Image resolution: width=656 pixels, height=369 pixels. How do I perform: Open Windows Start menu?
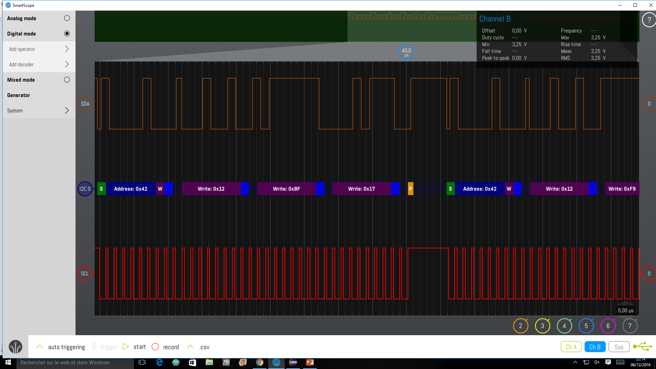8,362
